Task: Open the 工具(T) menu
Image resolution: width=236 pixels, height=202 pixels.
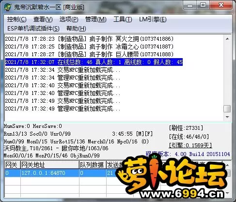Action: tap(123, 19)
